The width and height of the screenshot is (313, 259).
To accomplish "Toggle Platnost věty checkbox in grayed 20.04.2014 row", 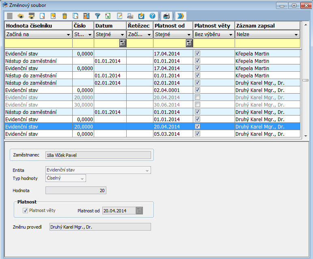I will point(197,97).
